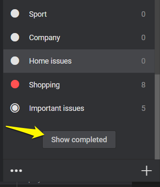Click the red color dot beside Shopping
This screenshot has height=187, width=160.
tap(15, 84)
